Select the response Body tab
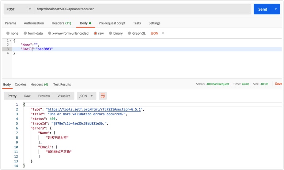 pos(7,85)
